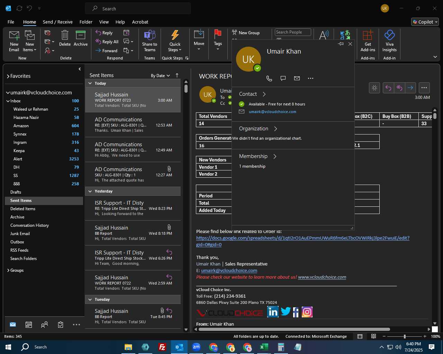The image size is (443, 354).
Task: Switch to Send / Receive tab
Action: pyautogui.click(x=58, y=22)
